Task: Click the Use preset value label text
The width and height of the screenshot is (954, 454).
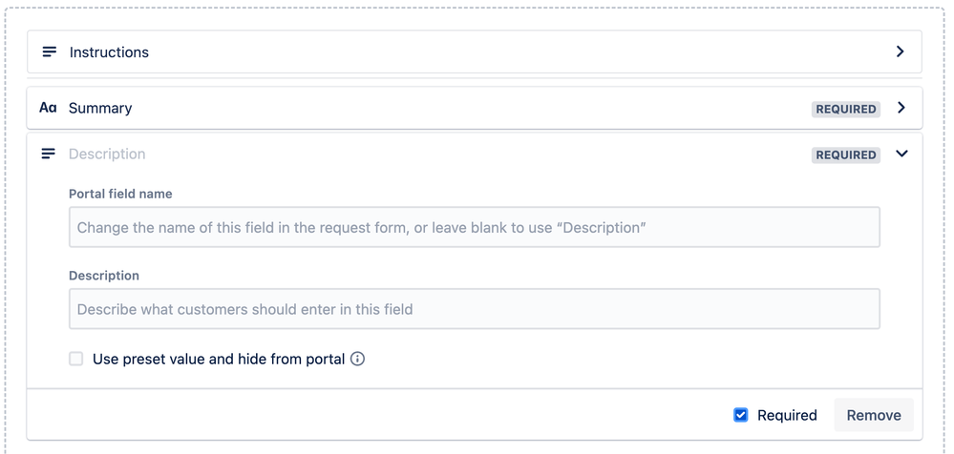Action: pos(219,360)
